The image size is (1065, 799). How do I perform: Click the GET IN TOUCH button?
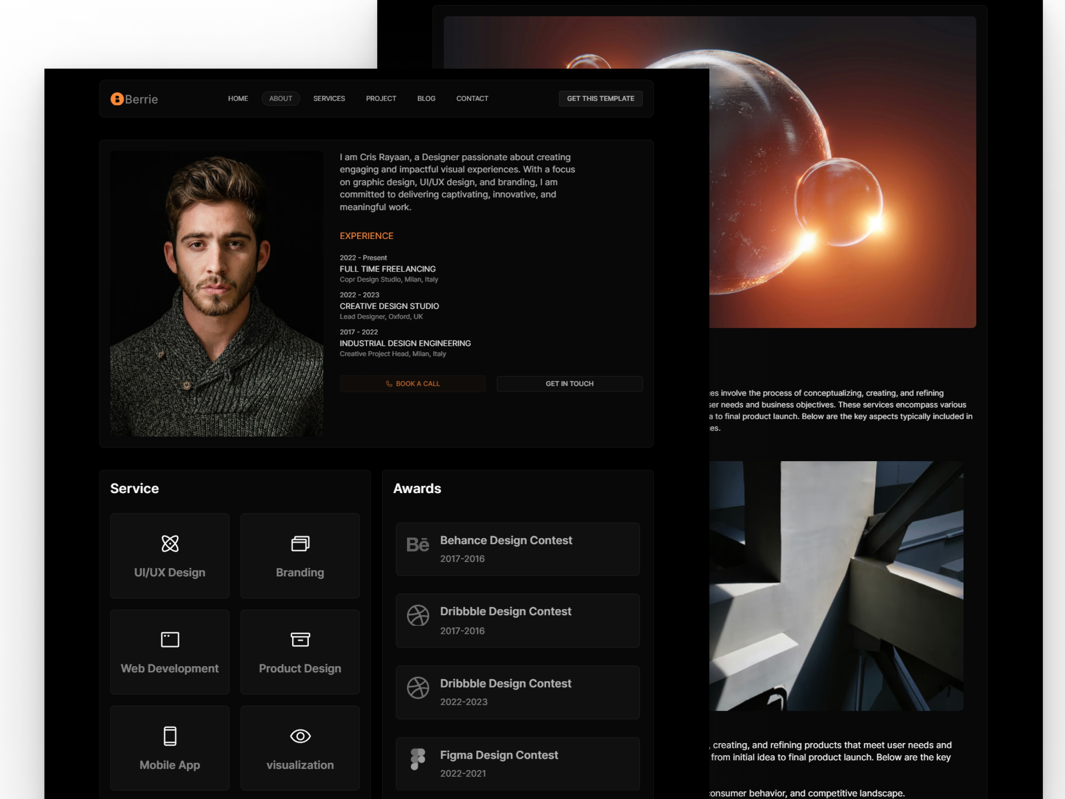[569, 384]
